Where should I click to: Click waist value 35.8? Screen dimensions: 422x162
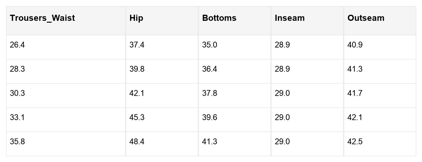pyautogui.click(x=17, y=142)
